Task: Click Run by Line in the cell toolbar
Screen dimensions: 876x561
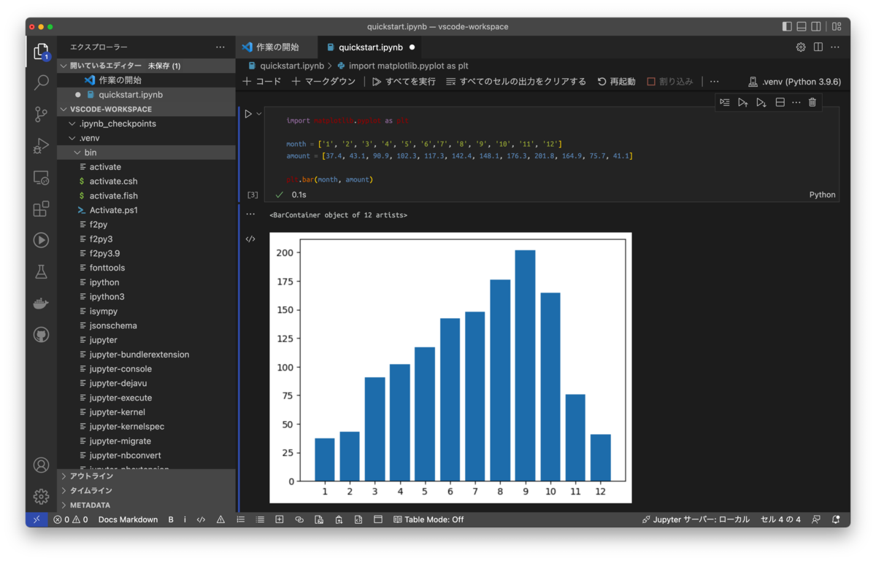Action: click(x=724, y=102)
